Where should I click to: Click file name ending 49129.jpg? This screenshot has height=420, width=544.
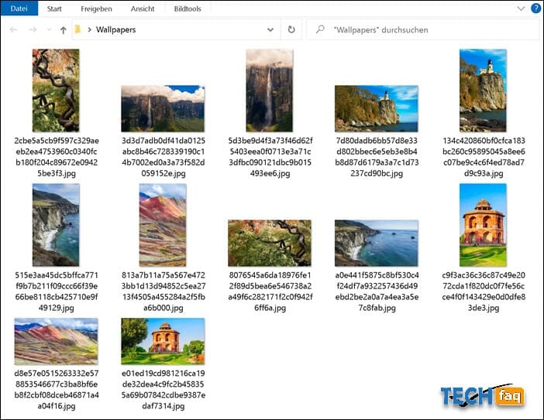[57, 291]
